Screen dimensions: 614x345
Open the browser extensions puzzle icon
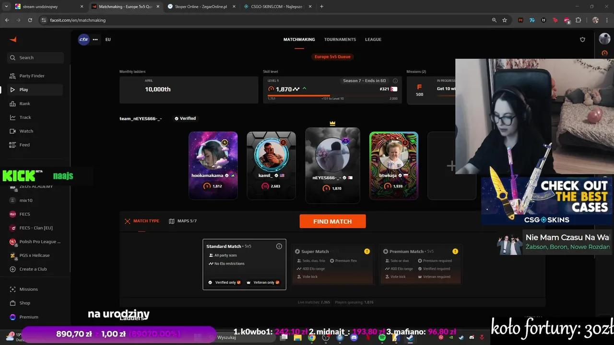point(579,20)
